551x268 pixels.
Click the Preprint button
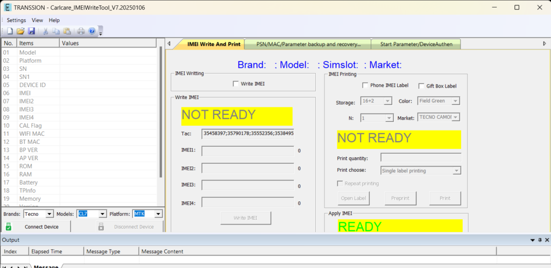(400, 198)
